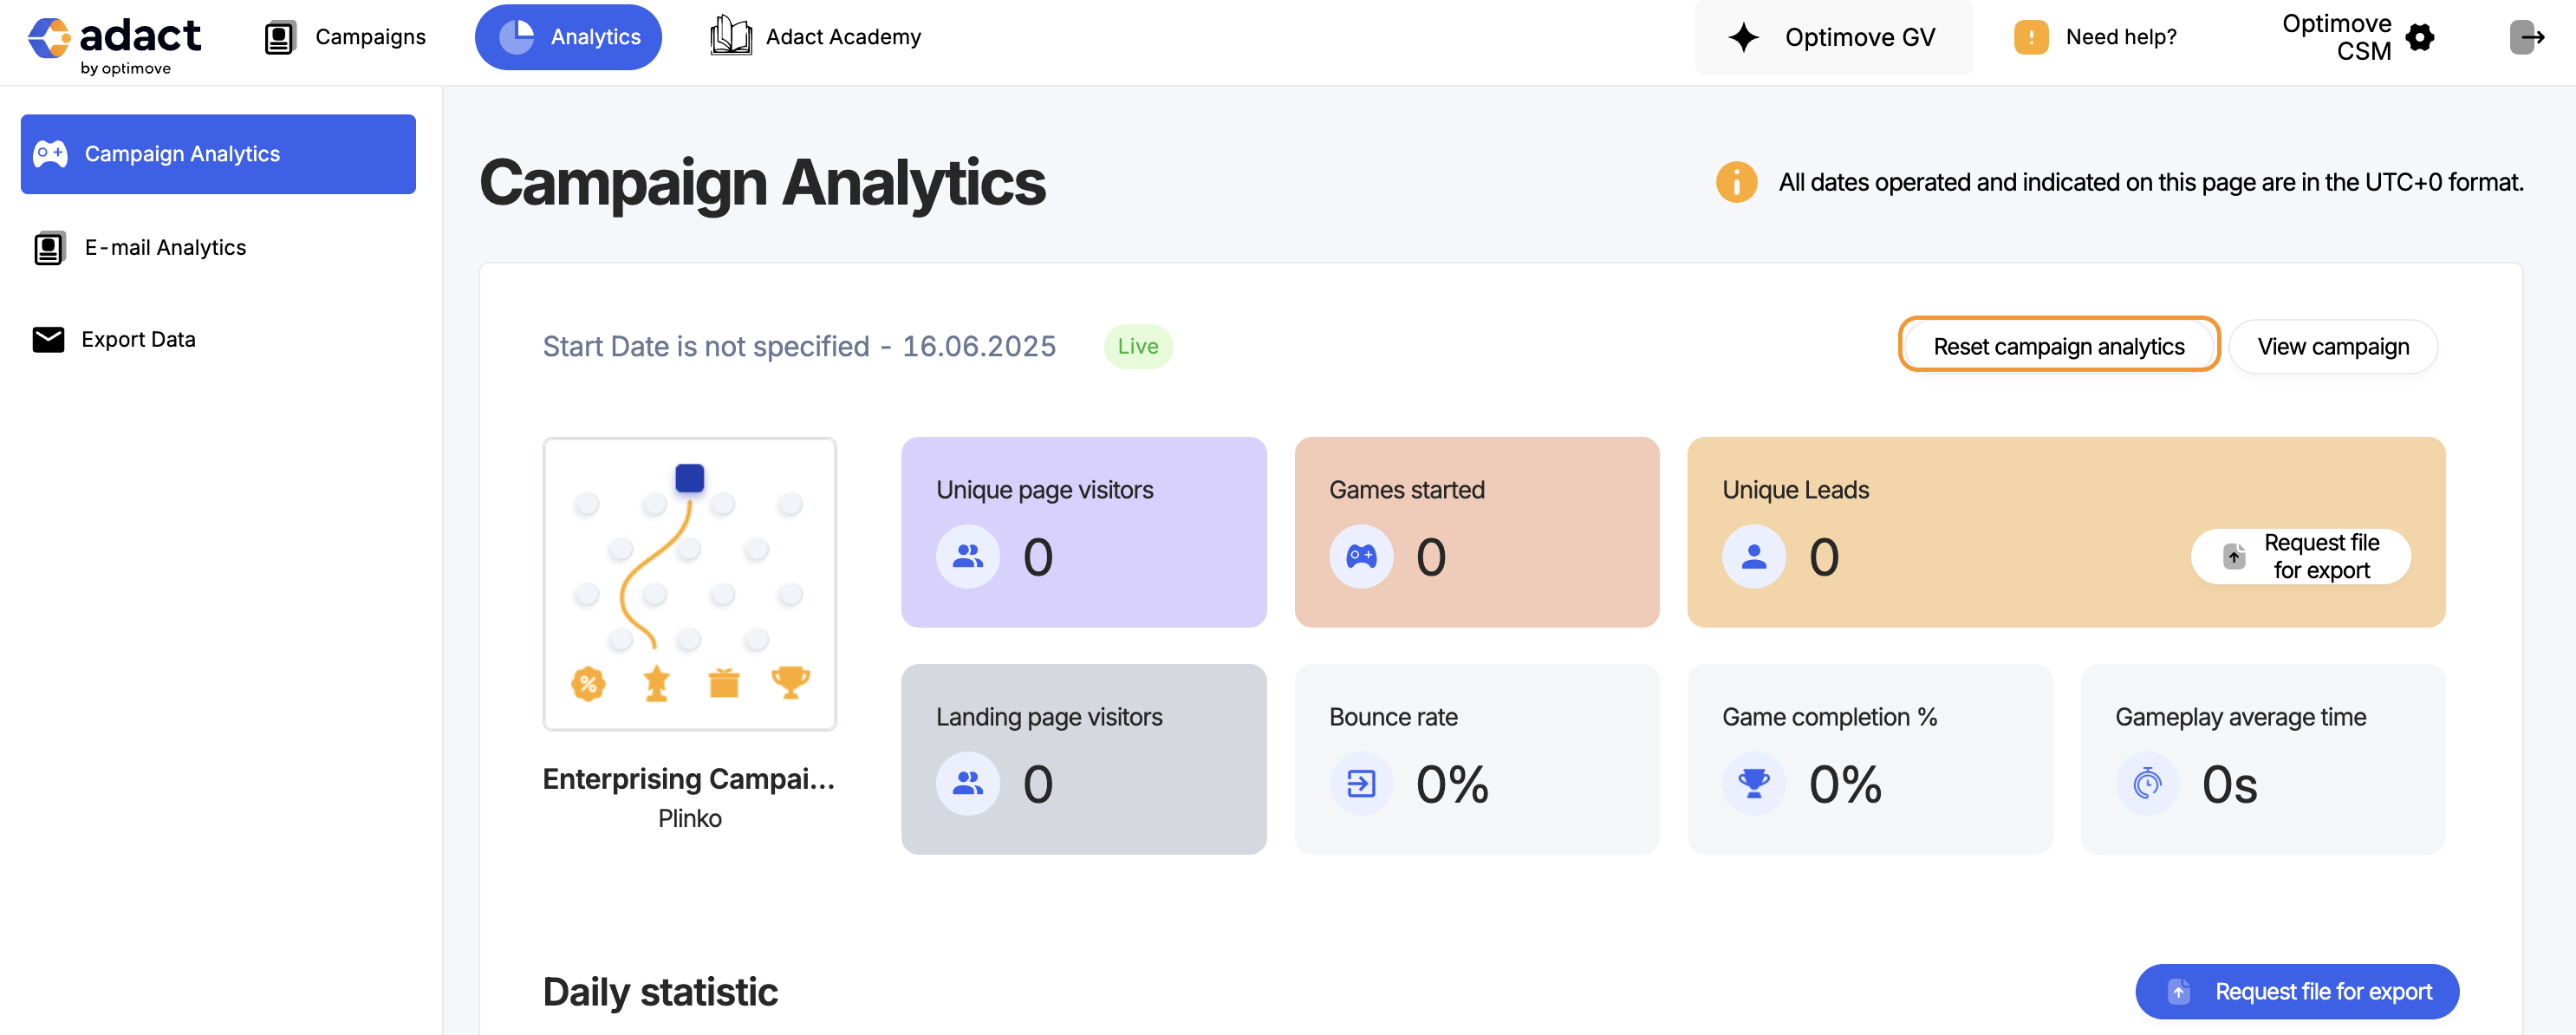Click the Bounce rate exit icon

click(1361, 783)
